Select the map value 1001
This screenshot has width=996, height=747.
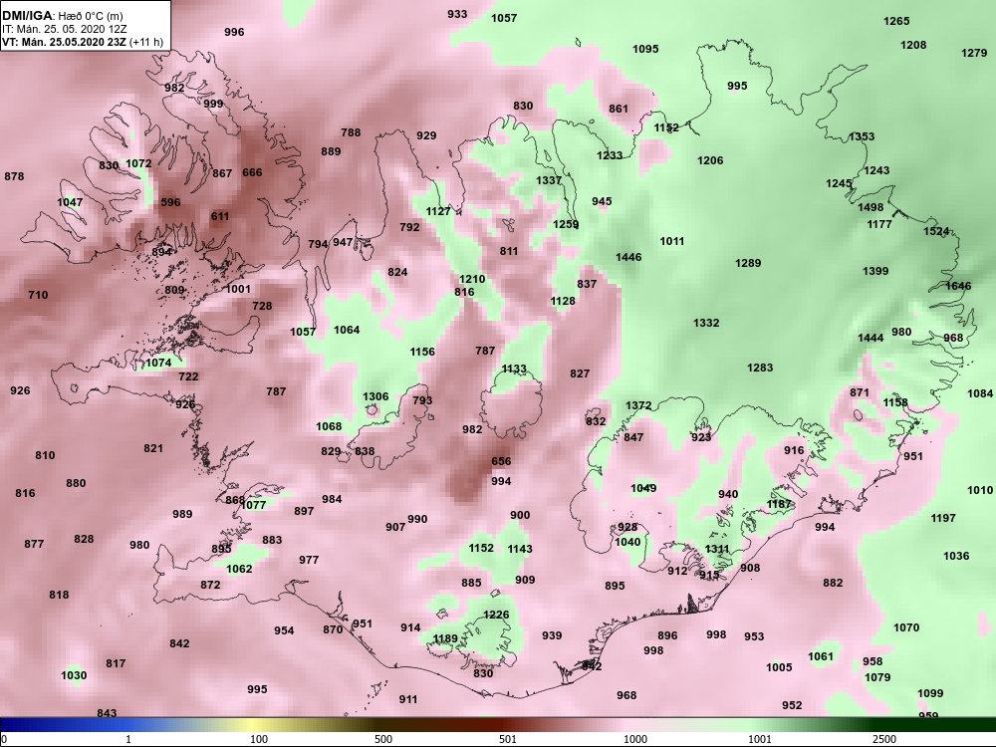238,289
